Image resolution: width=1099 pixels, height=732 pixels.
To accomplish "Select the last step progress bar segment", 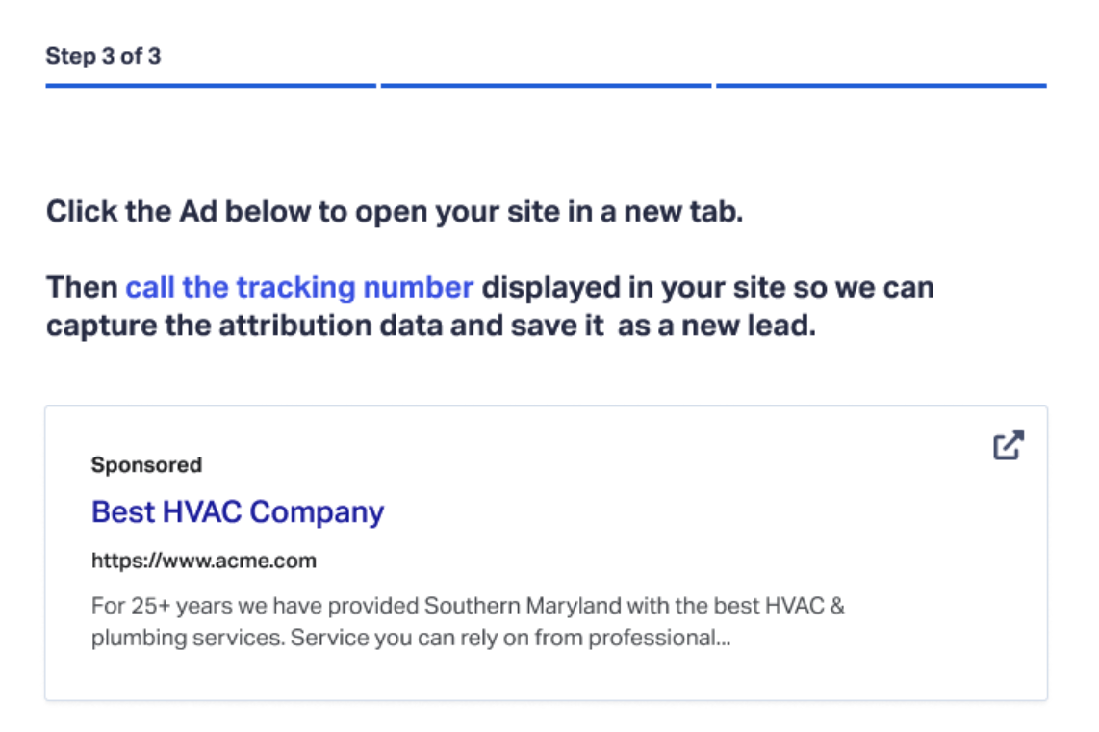I will (x=881, y=86).
